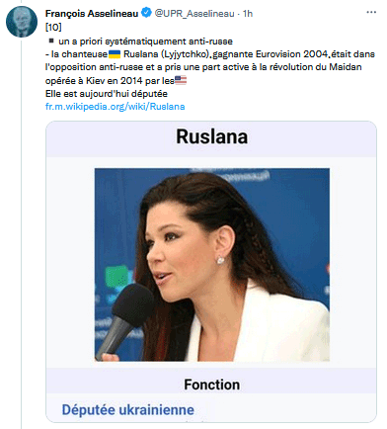Click the Ukraine flag emoji
Image resolution: width=387 pixels, height=429 pixels.
click(115, 54)
